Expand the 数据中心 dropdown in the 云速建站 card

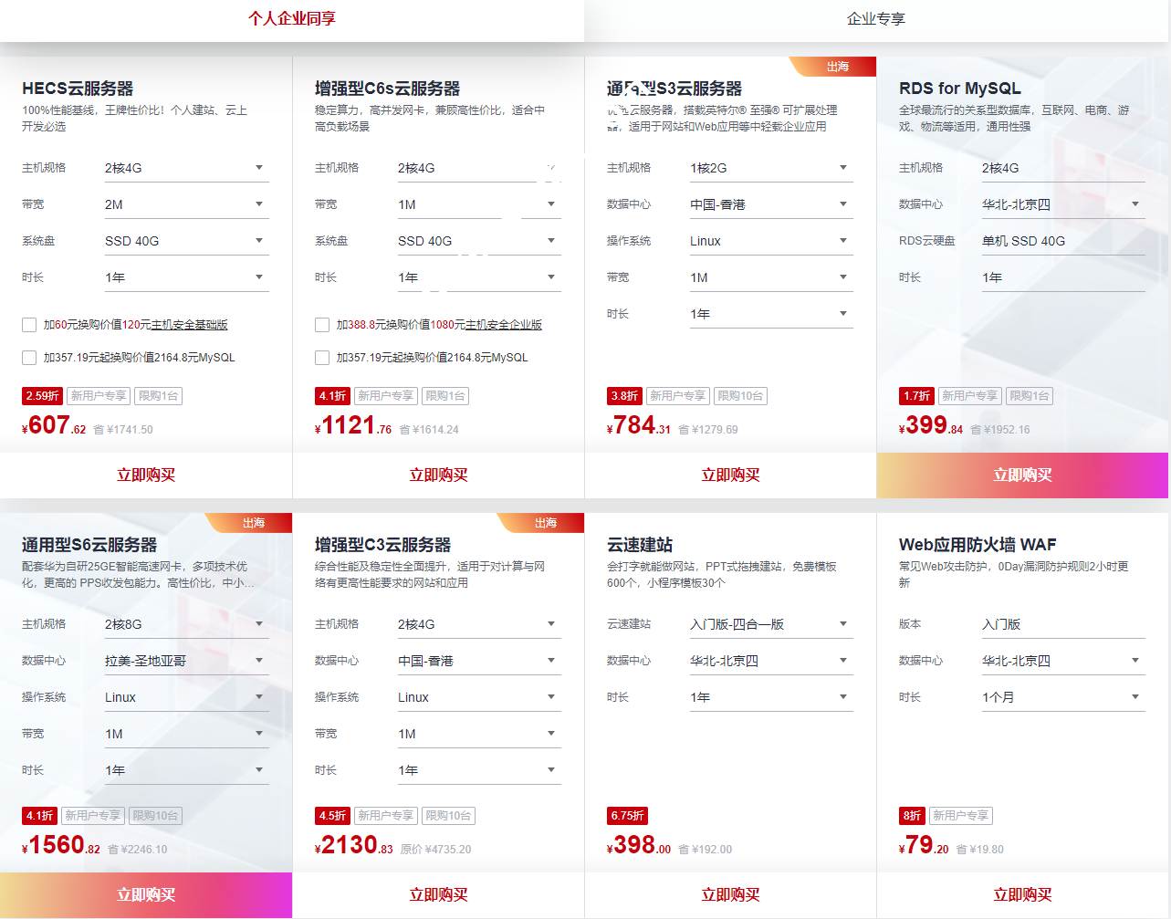pyautogui.click(x=771, y=661)
